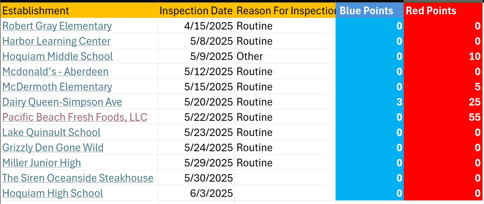Open Grizzly Den Gone Wild link
Viewport: 484px width, 204px height.
pyautogui.click(x=53, y=148)
